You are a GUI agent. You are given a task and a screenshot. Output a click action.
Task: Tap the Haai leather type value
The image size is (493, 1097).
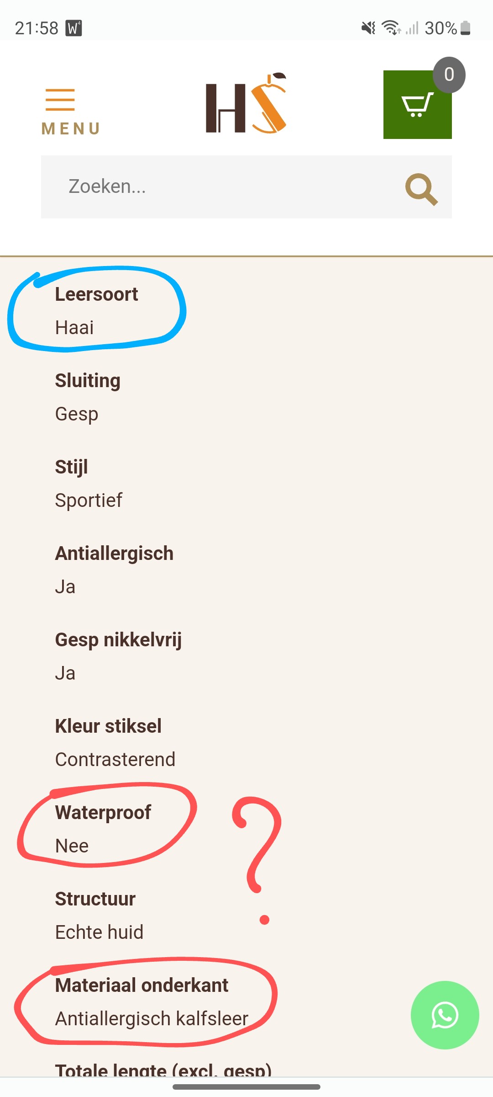74,328
